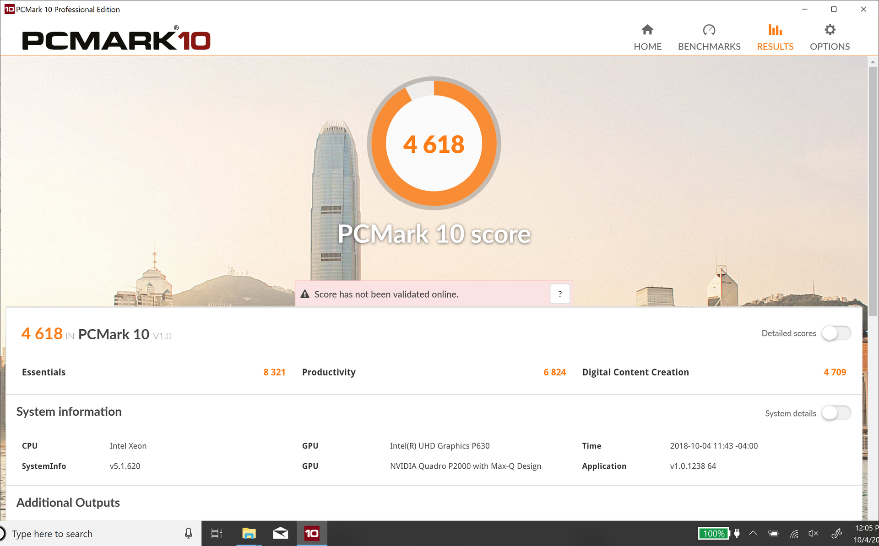Switch to the RESULTS tab

(775, 38)
